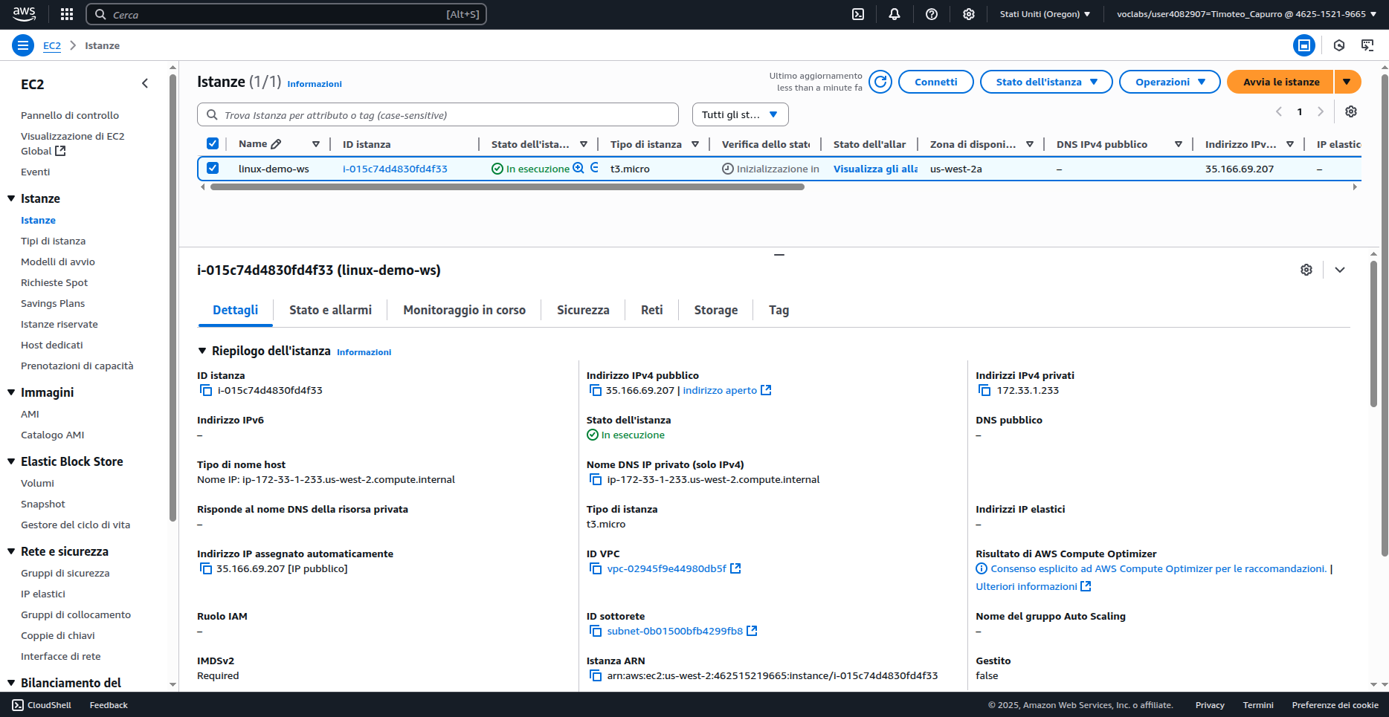Image resolution: width=1389 pixels, height=717 pixels.
Task: Click the top Cerca search box
Action: coord(286,14)
